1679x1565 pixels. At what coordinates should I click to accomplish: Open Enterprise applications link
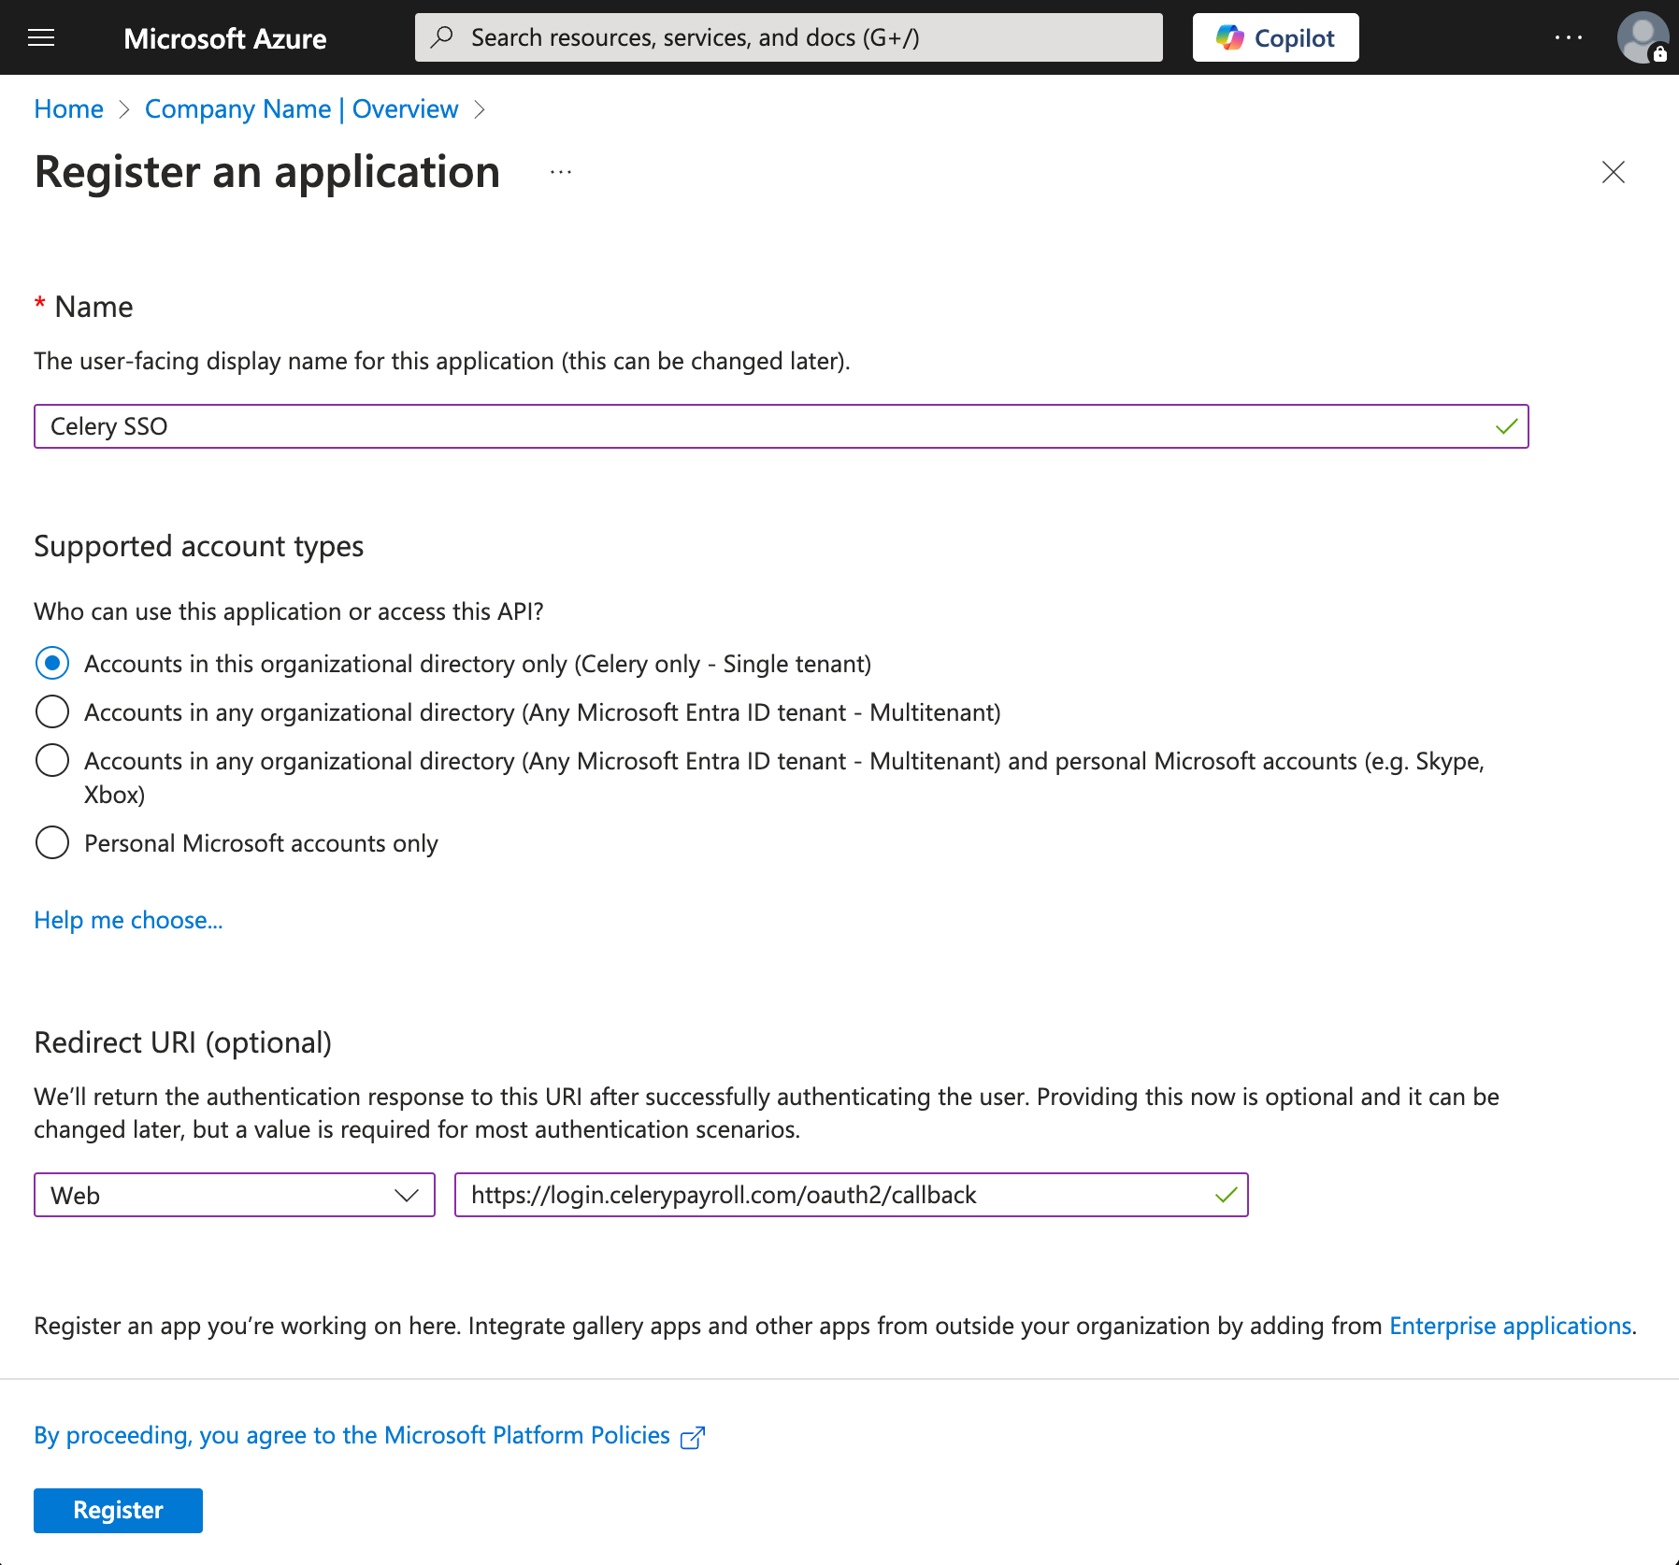[1511, 1326]
